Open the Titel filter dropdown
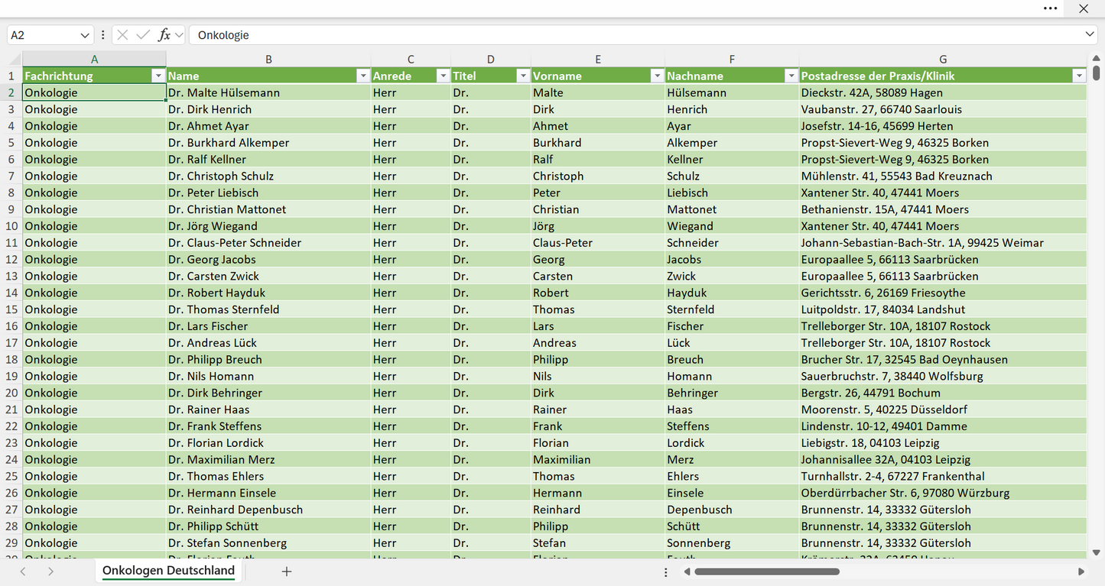This screenshot has width=1105, height=586. pos(523,76)
